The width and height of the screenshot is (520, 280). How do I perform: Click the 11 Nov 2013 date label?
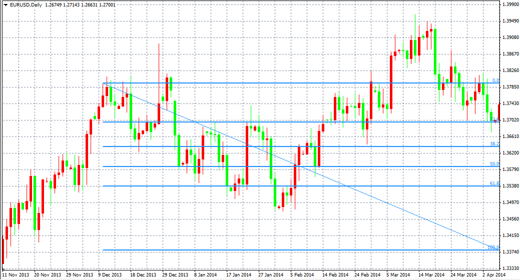(x=16, y=275)
